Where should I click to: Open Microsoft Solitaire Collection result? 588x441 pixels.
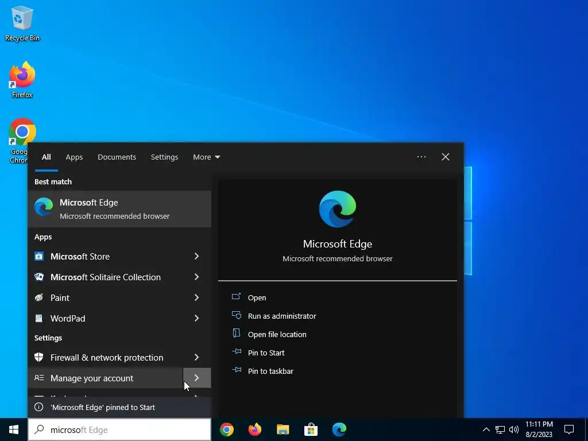tap(106, 277)
